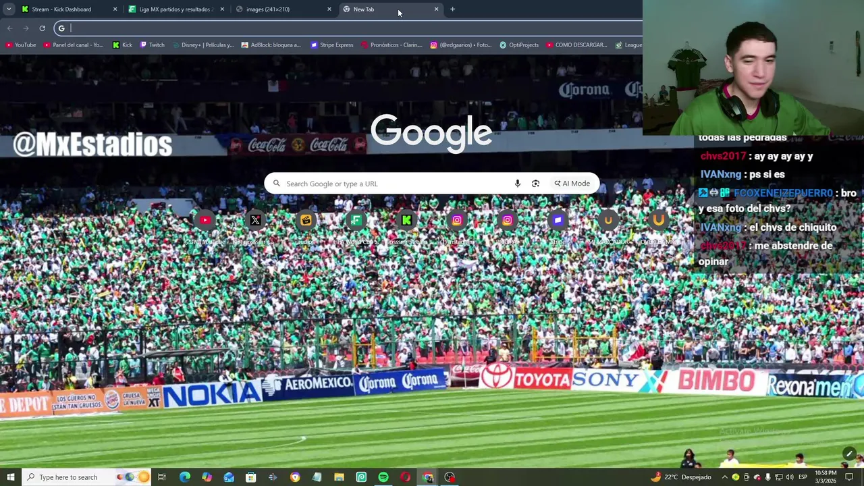Open the Panel del canal bookmark
Screen dimensions: 864x486
[74, 45]
